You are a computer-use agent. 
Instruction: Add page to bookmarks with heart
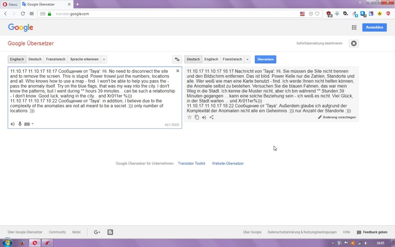(317, 14)
